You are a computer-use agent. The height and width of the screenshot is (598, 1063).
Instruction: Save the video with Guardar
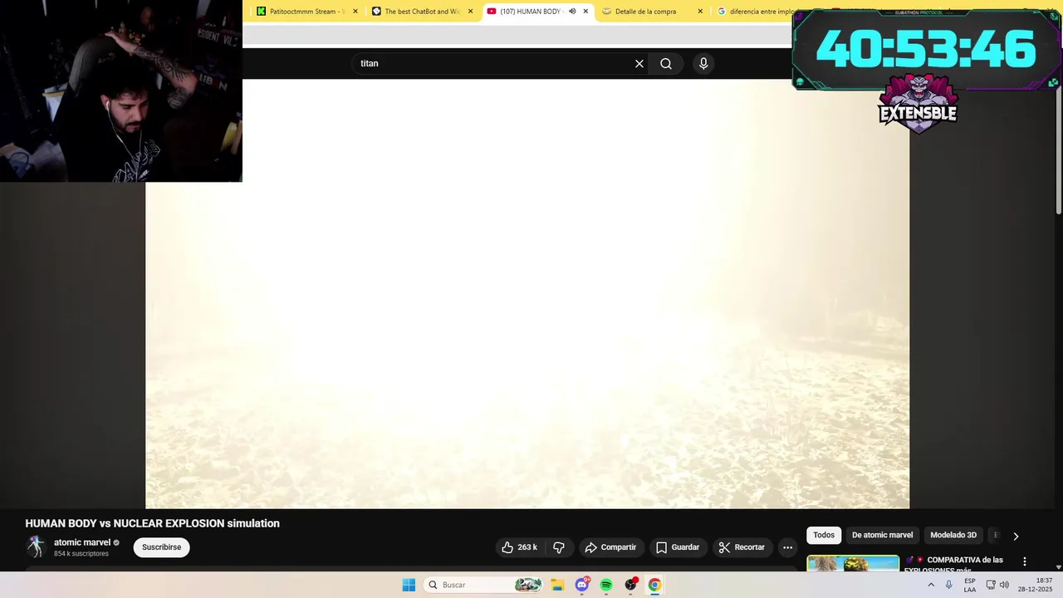pos(678,547)
